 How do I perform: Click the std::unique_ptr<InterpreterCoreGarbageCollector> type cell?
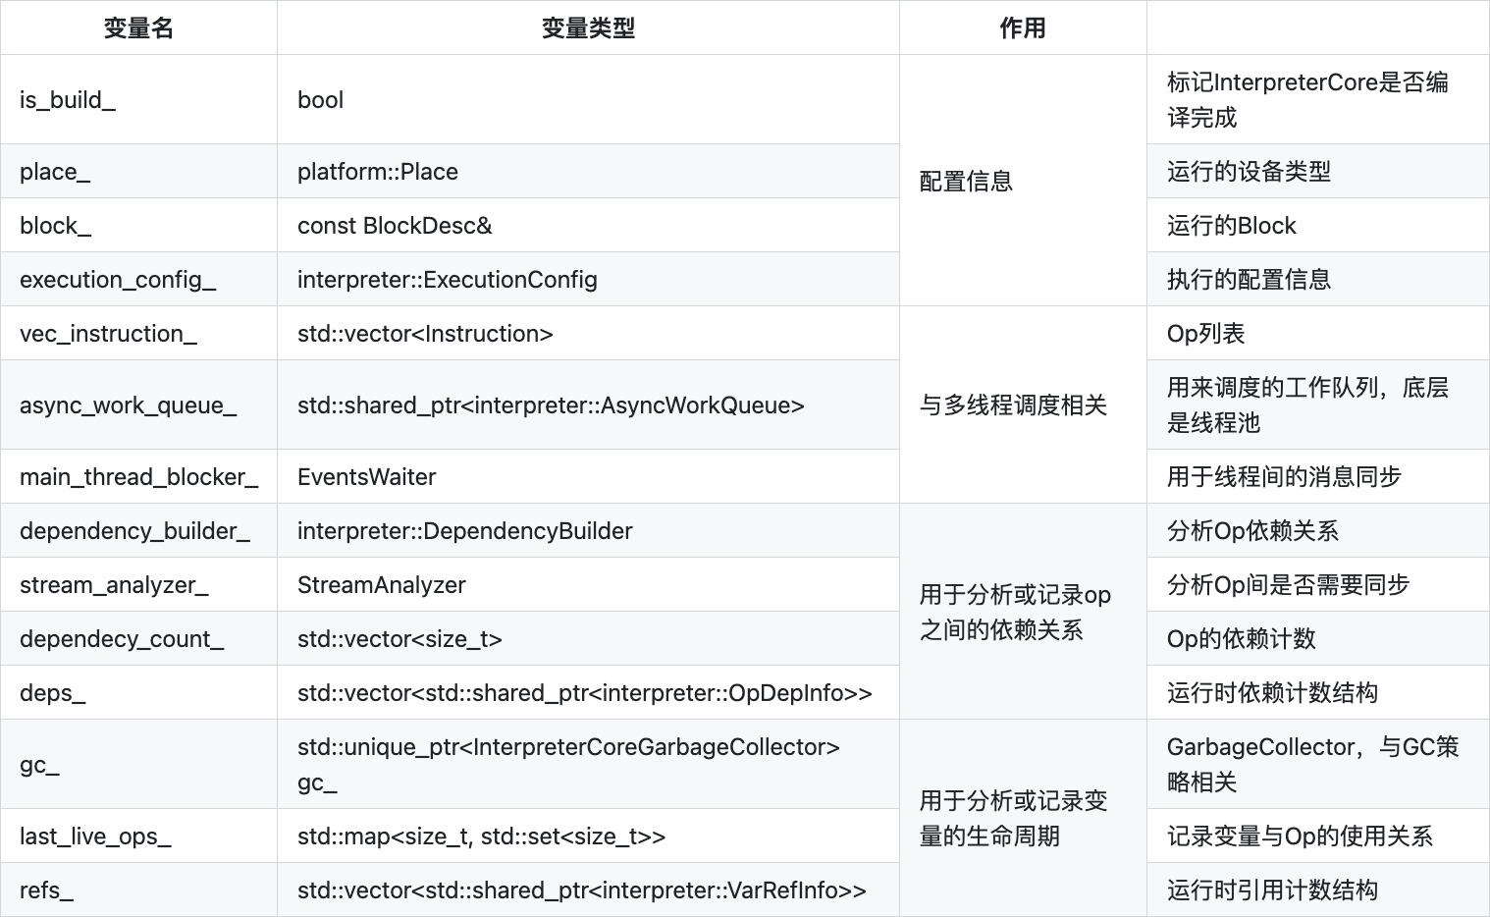[588, 764]
